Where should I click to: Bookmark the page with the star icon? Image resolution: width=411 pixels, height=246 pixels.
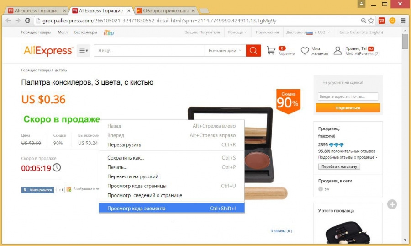[371, 21]
